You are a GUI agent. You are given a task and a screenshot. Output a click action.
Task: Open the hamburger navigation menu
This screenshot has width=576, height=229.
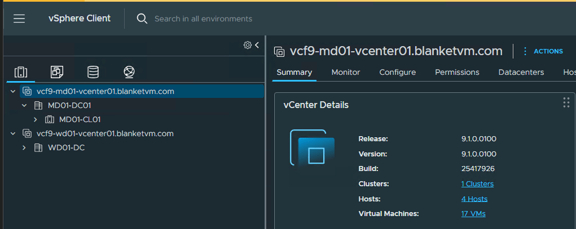[19, 19]
